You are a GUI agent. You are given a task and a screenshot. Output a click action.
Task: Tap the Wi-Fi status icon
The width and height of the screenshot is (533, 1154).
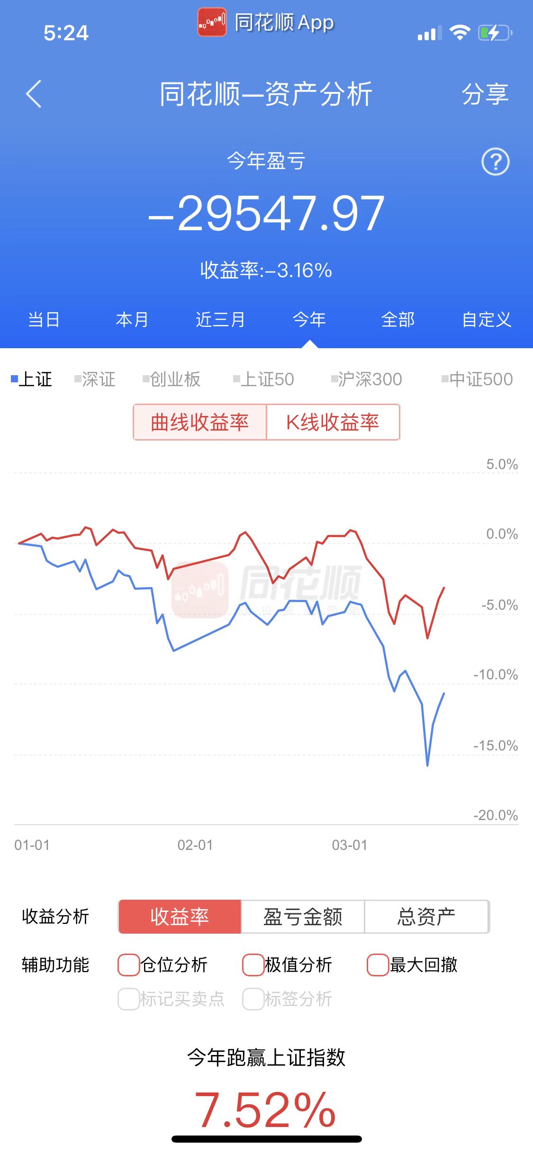459,33
